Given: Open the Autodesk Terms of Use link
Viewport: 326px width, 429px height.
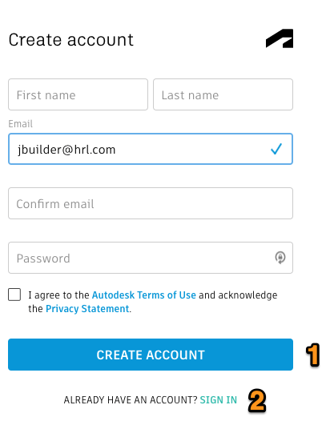Looking at the screenshot, I should pyautogui.click(x=144, y=295).
